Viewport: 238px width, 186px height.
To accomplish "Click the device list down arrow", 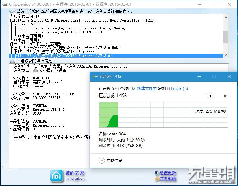I will [x=226, y=55].
